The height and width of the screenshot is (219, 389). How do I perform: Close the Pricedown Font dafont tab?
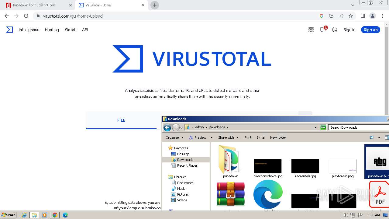(x=70, y=5)
